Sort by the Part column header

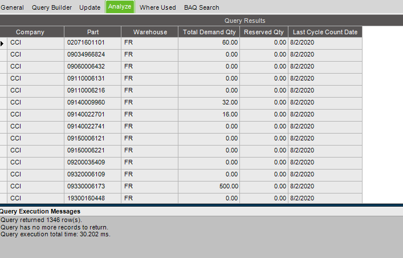coord(93,32)
